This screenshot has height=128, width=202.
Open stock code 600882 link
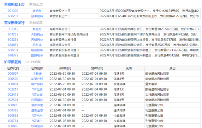pyautogui.click(x=13, y=126)
